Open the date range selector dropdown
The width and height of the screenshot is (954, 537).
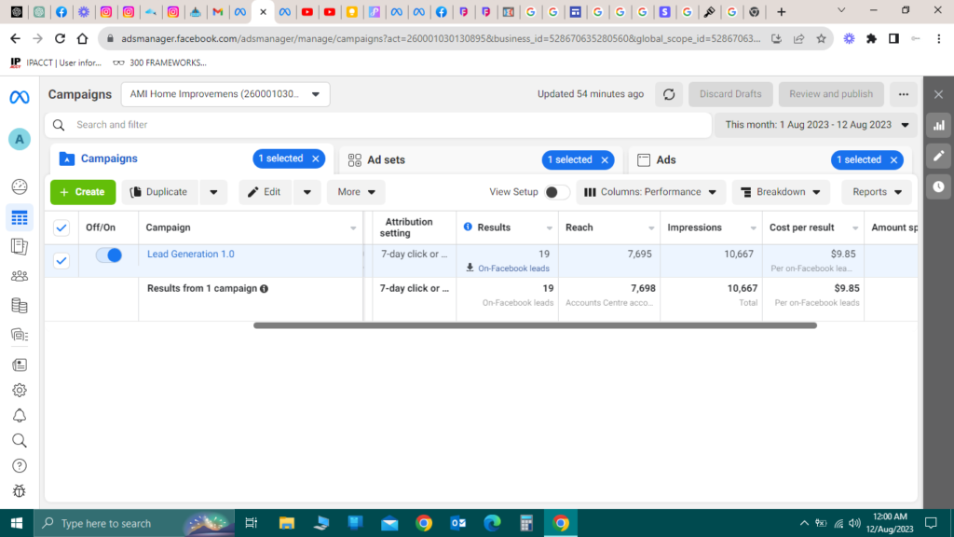pyautogui.click(x=816, y=125)
